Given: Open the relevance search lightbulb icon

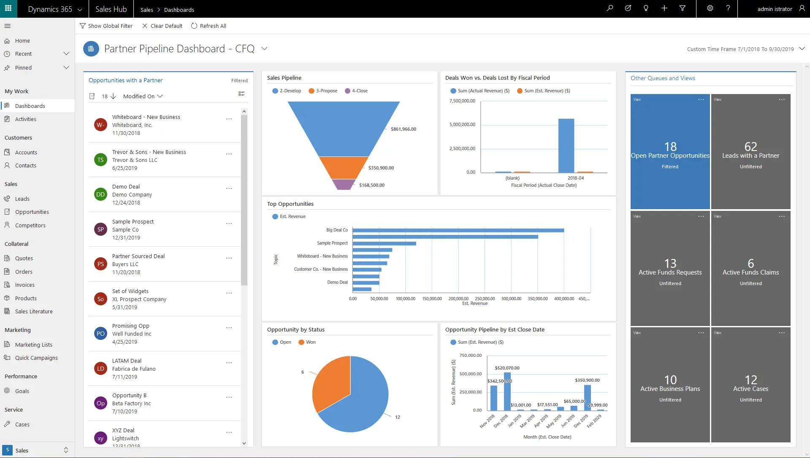Looking at the screenshot, I should 646,8.
